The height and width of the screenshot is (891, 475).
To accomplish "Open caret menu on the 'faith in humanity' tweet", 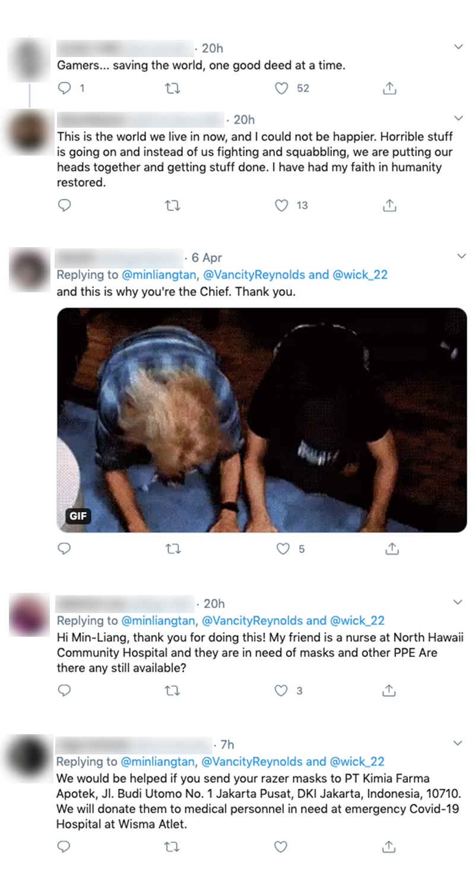I will (458, 118).
